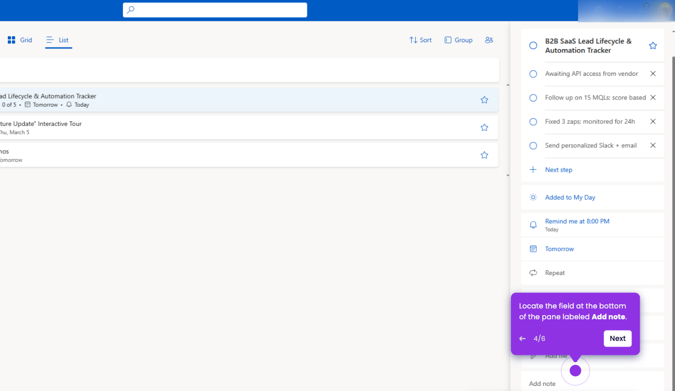This screenshot has height=391, width=675.
Task: Click the empty add-task field at top of list
Action: [249, 70]
